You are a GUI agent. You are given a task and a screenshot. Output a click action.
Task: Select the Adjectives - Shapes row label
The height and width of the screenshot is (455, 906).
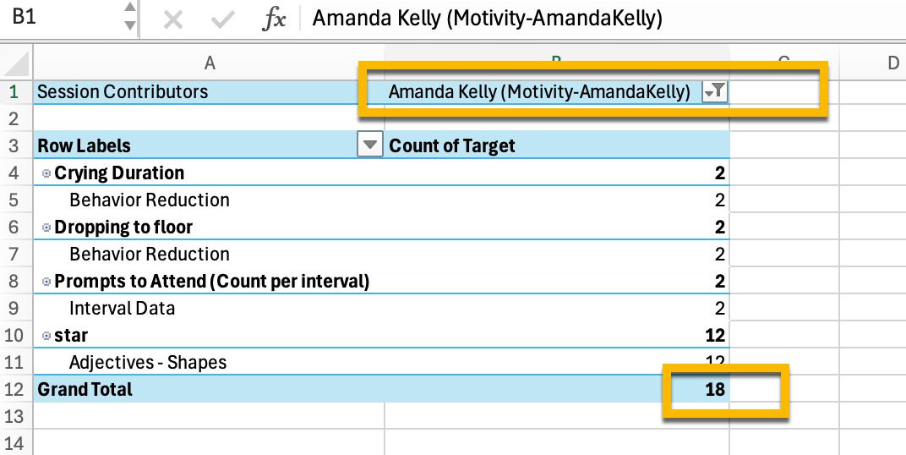[148, 362]
